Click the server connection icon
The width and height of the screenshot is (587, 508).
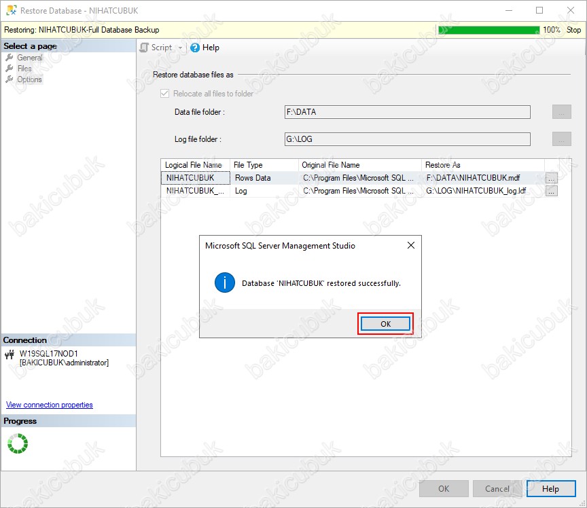point(10,354)
